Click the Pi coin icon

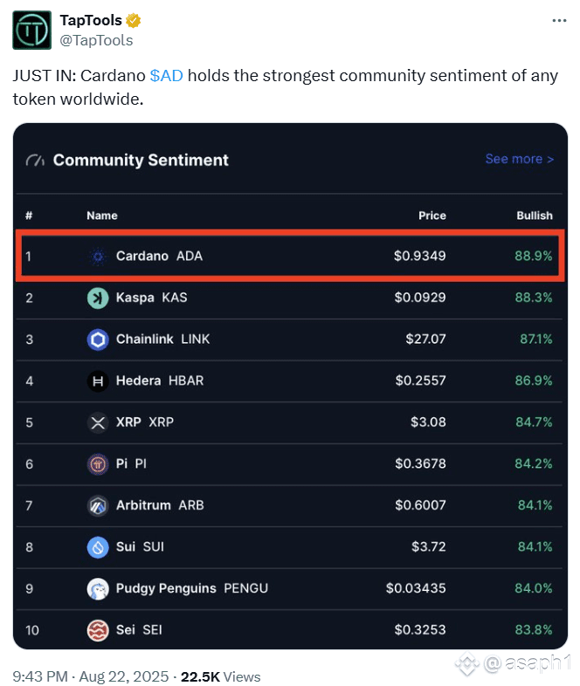pyautogui.click(x=98, y=464)
